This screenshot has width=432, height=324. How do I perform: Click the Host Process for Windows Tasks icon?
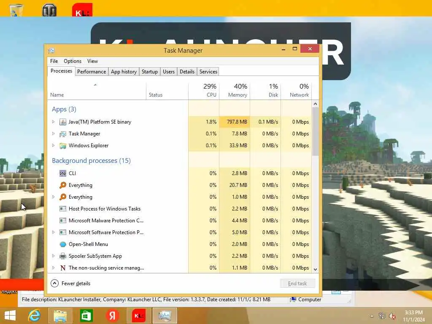tap(63, 209)
